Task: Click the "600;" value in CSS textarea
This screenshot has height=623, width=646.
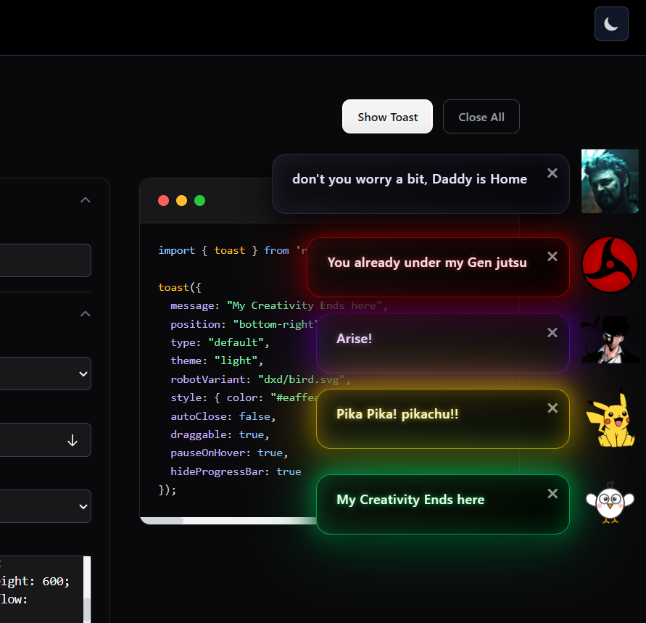Action: pos(56,582)
